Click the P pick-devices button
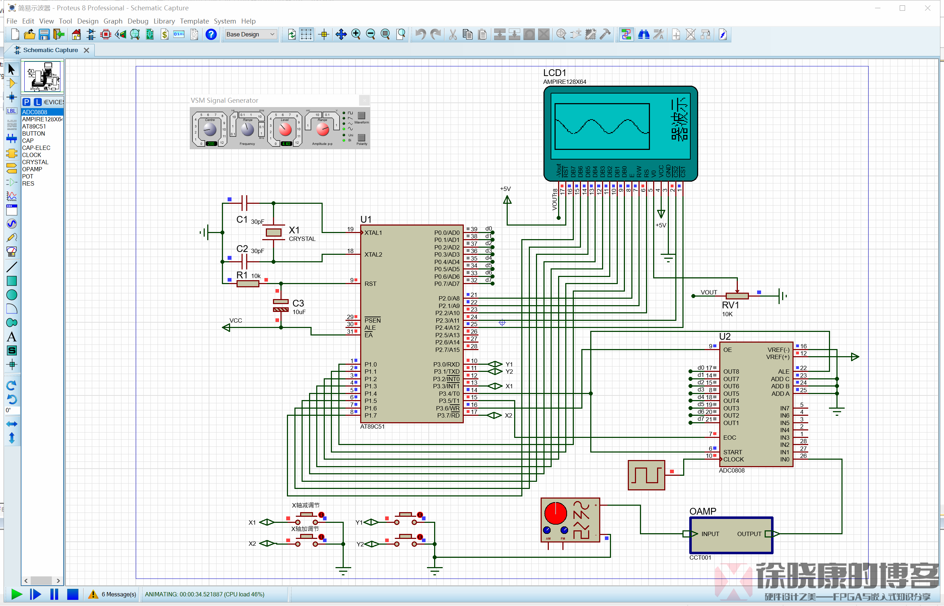The height and width of the screenshot is (606, 944). pos(26,102)
